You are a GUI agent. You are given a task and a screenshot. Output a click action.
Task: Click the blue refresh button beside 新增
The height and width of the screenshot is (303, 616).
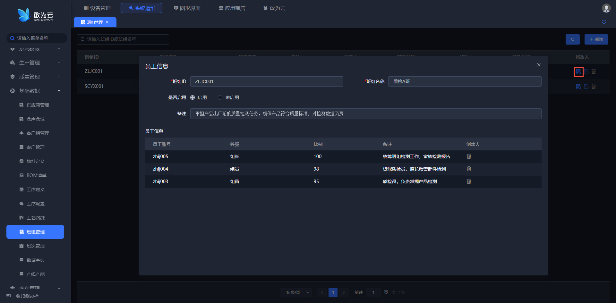click(572, 39)
